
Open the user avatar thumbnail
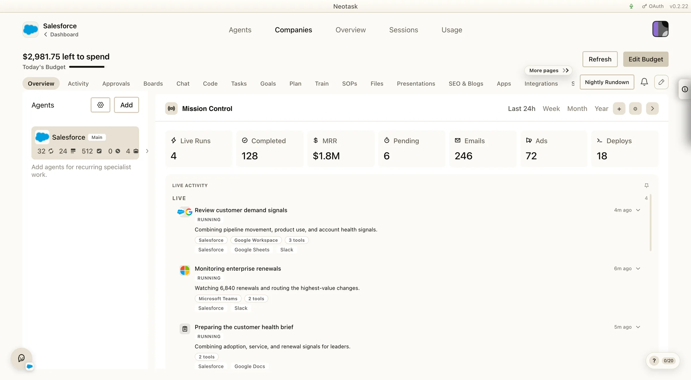660,29
